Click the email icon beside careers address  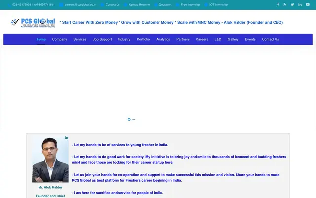pyautogui.click(x=61, y=5)
